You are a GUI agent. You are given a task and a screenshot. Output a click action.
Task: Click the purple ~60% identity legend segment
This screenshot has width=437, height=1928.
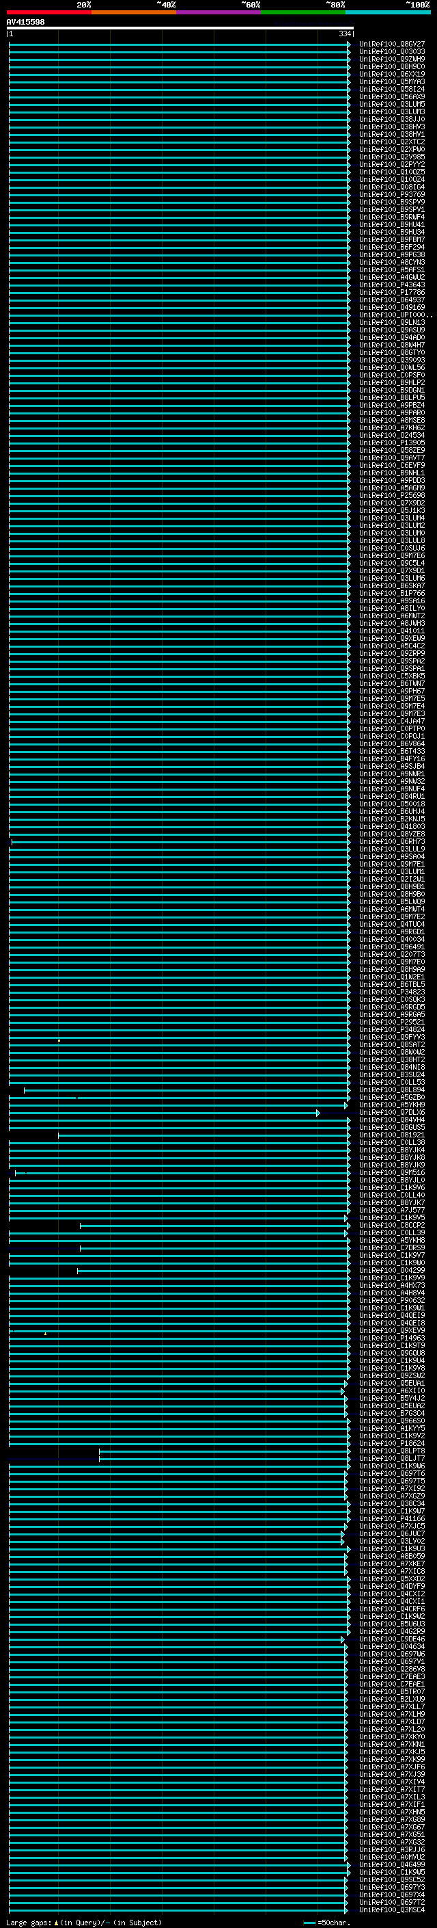(x=219, y=12)
